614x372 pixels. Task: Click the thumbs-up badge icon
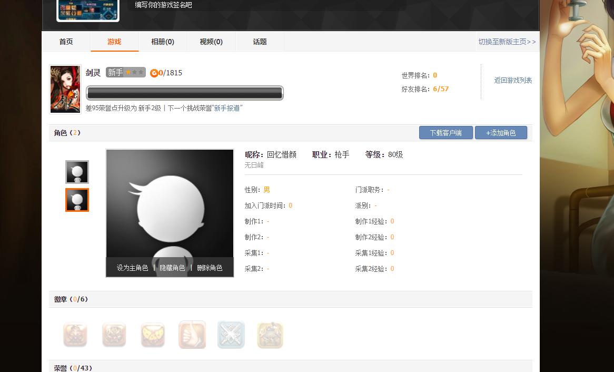192,334
